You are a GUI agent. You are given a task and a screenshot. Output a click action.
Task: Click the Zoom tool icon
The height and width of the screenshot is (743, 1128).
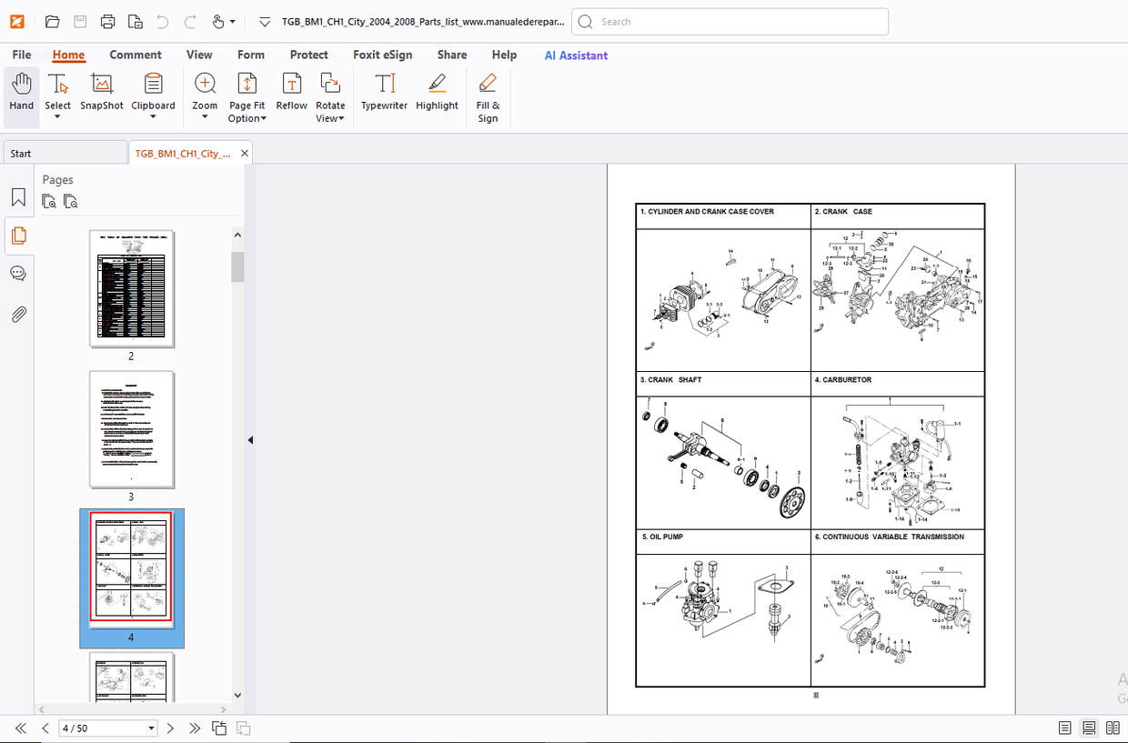pyautogui.click(x=206, y=84)
